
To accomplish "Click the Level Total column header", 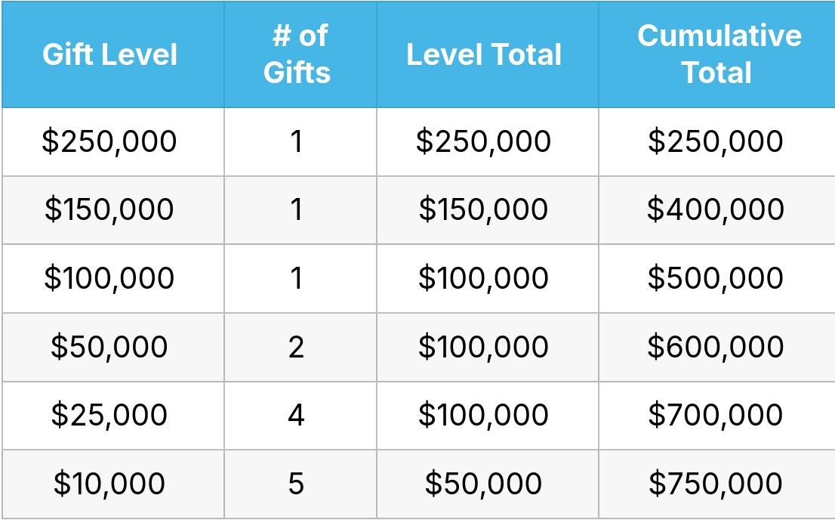I will pos(484,55).
